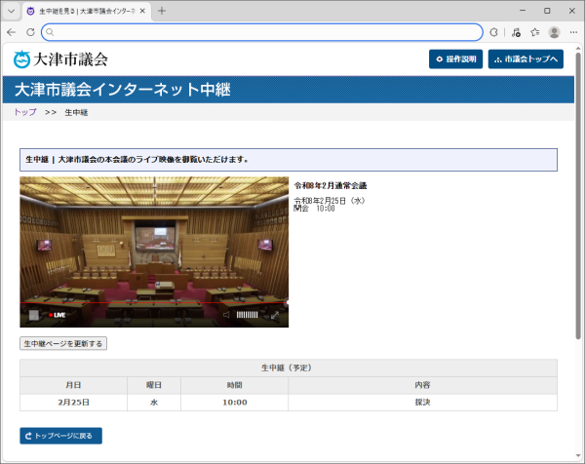The width and height of the screenshot is (585, 464).
Task: Expand the tab actions menu chevron
Action: point(11,11)
